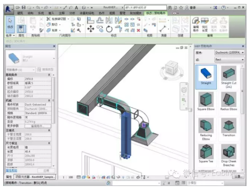Screen dimensions: 249x190
Task: Click the Array tool in Modify panel
Action: [x=126, y=25]
